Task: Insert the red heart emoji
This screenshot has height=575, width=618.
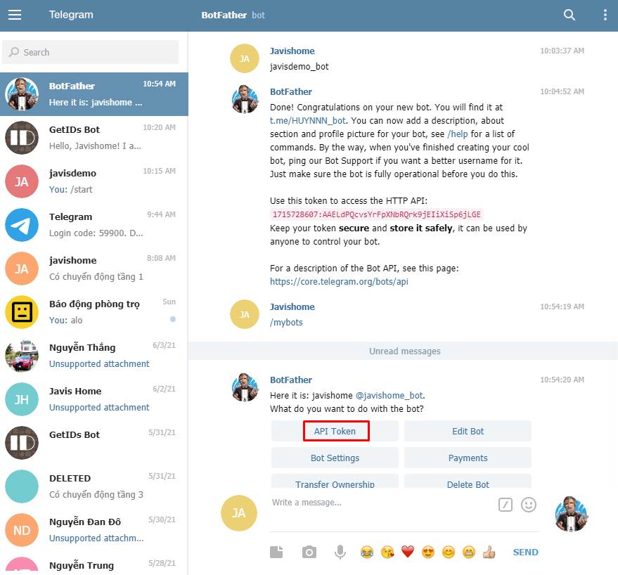Action: (408, 552)
